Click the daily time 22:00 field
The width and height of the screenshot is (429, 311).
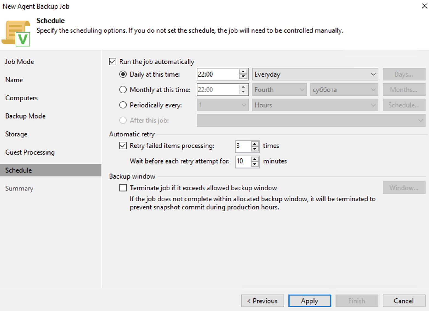(x=217, y=74)
